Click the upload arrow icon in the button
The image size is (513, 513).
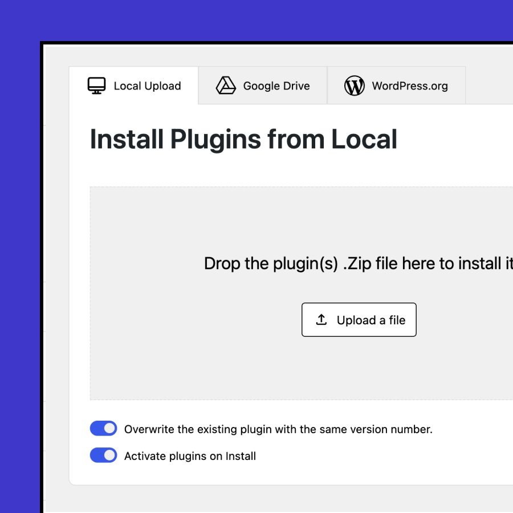tap(321, 320)
